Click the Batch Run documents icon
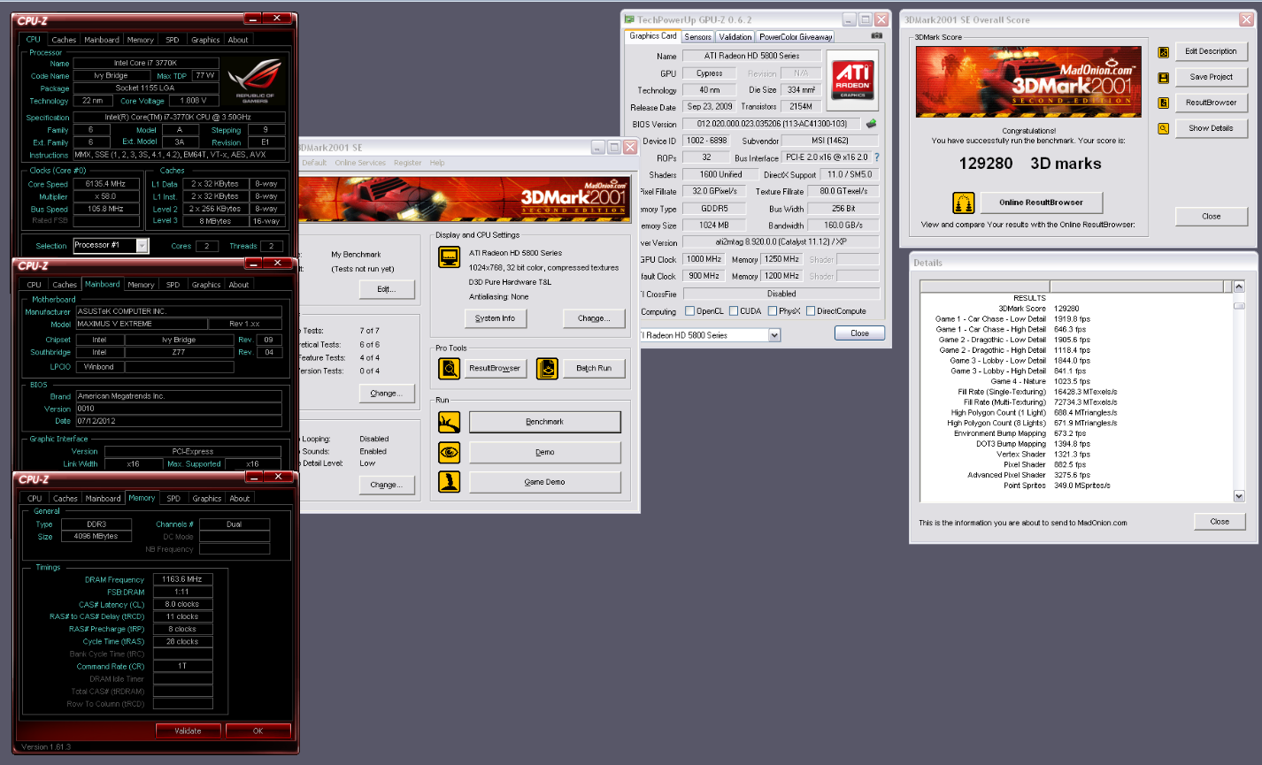Image resolution: width=1262 pixels, height=765 pixels. point(548,368)
